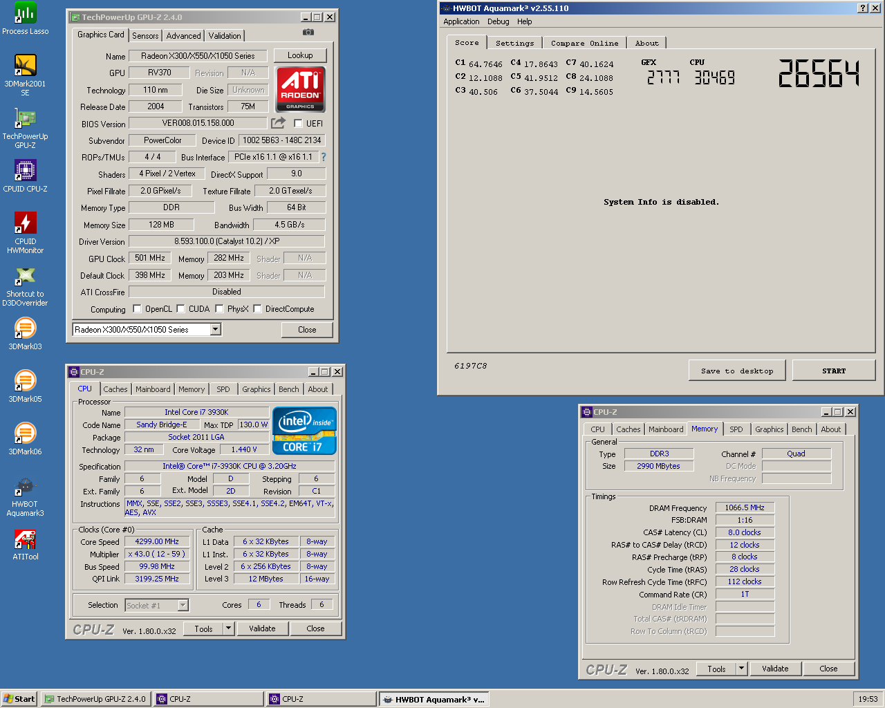Click the help question mark in Aquamark title bar
This screenshot has height=708, width=885.
(862, 8)
